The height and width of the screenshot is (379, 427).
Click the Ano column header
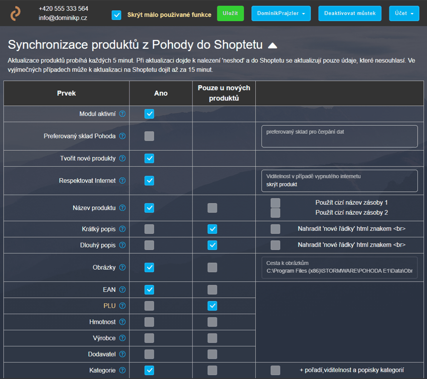pyautogui.click(x=161, y=93)
